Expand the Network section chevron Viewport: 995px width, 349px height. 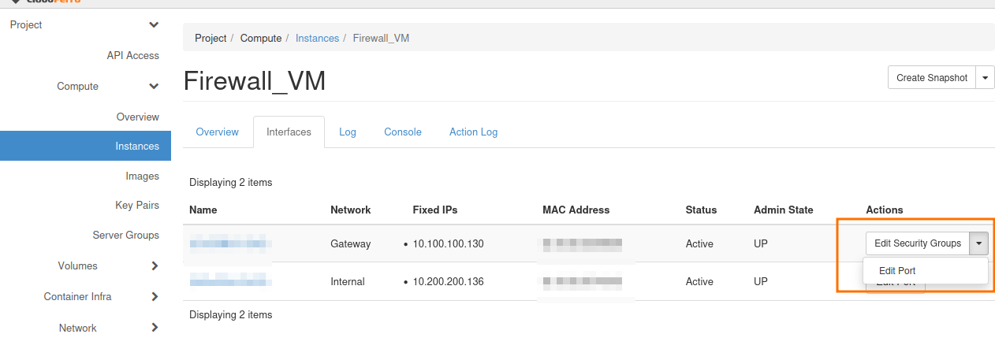tap(155, 328)
